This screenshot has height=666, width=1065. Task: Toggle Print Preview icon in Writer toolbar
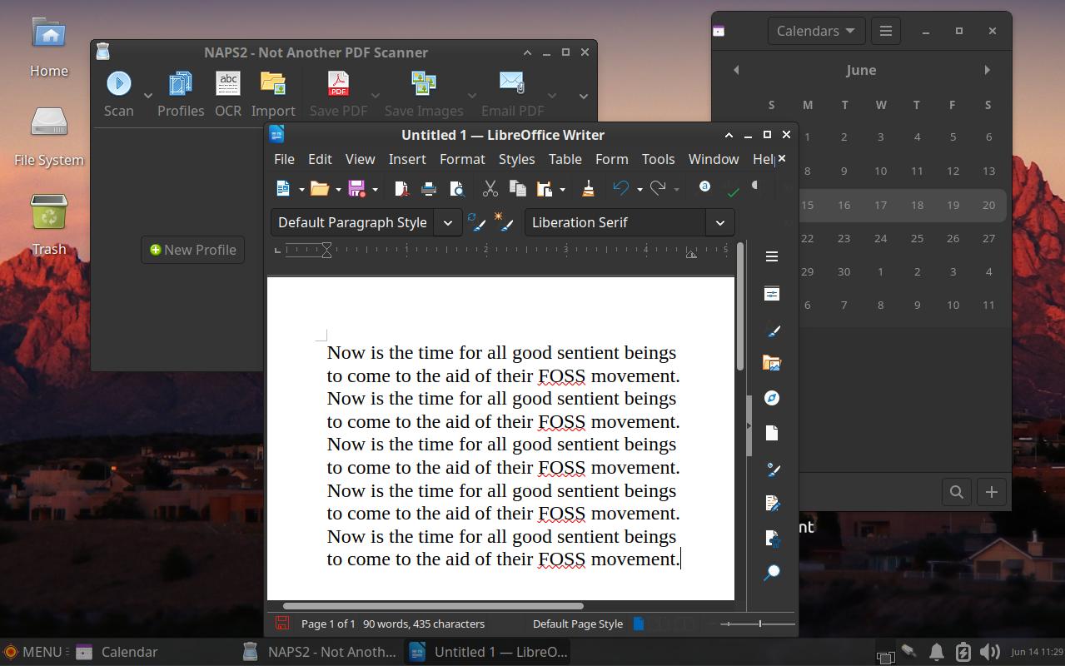tap(456, 189)
